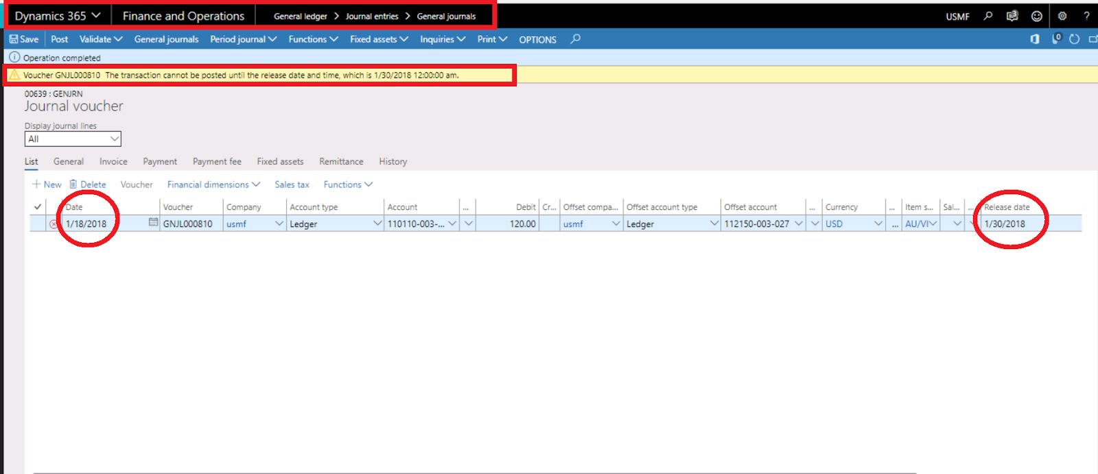Toggle the select-all checkmark in grid header
Viewport: 1098px width, 474px height.
(38, 206)
